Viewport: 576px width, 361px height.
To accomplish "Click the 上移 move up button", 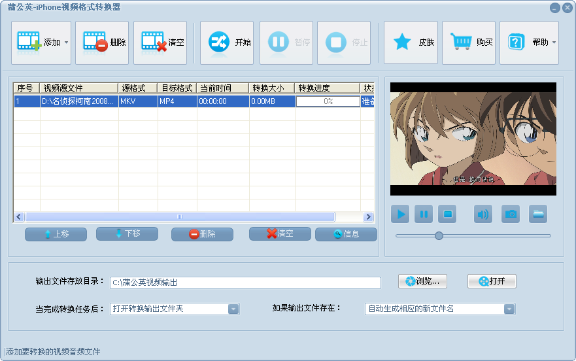I will pyautogui.click(x=56, y=234).
